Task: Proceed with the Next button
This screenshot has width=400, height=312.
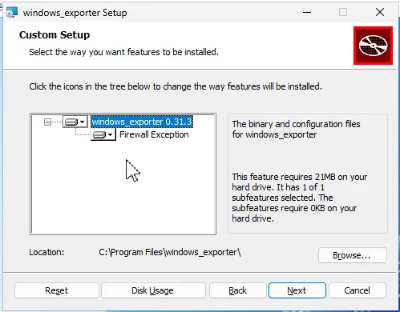Action: [x=297, y=290]
